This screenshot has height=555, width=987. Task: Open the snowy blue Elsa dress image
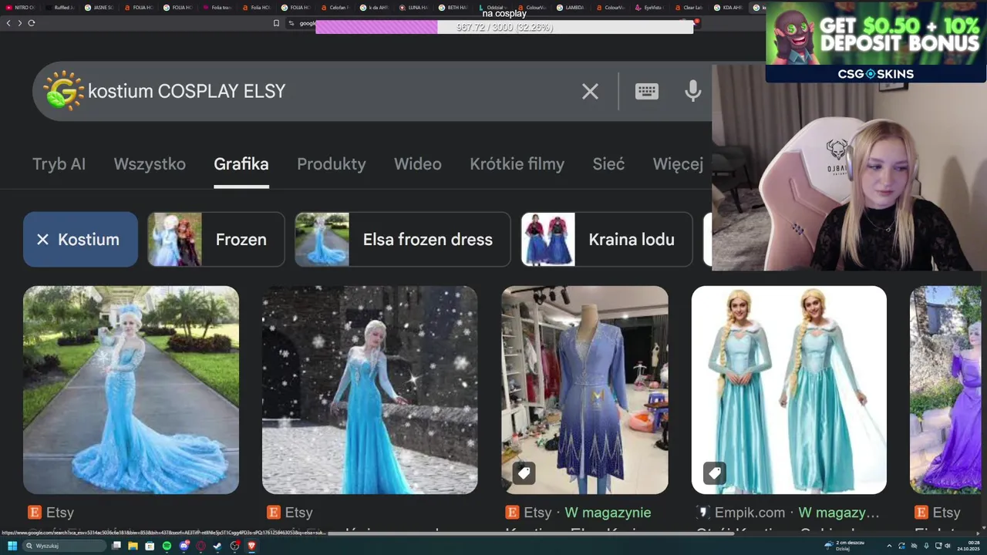369,390
